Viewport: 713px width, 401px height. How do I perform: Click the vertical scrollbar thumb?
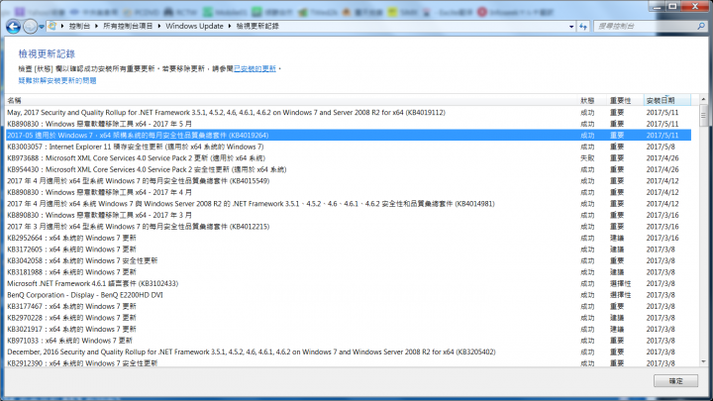(x=703, y=115)
